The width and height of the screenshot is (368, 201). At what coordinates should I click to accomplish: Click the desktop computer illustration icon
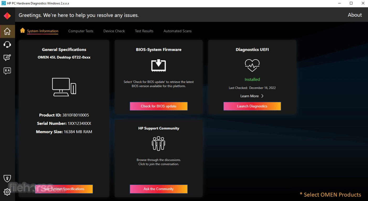tap(64, 87)
